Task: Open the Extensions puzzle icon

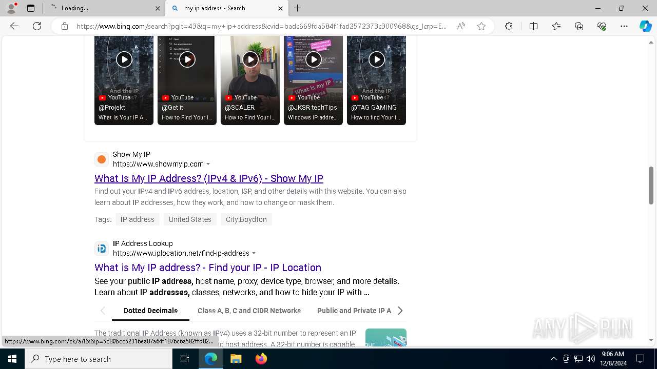Action: pos(509,26)
